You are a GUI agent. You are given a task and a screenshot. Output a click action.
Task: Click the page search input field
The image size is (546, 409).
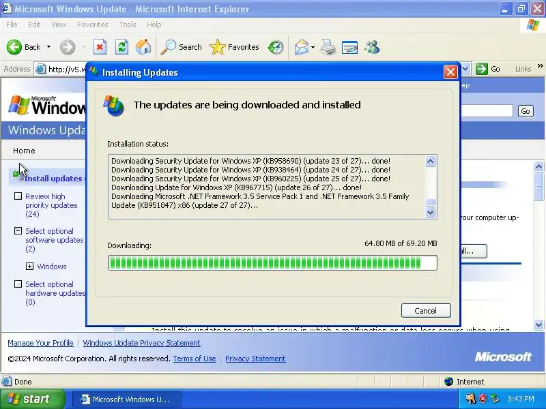pyautogui.click(x=487, y=111)
